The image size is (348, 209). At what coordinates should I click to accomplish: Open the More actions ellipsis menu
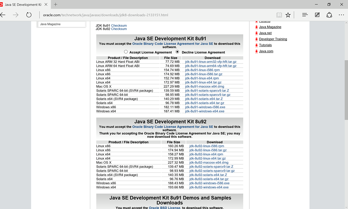click(x=341, y=15)
